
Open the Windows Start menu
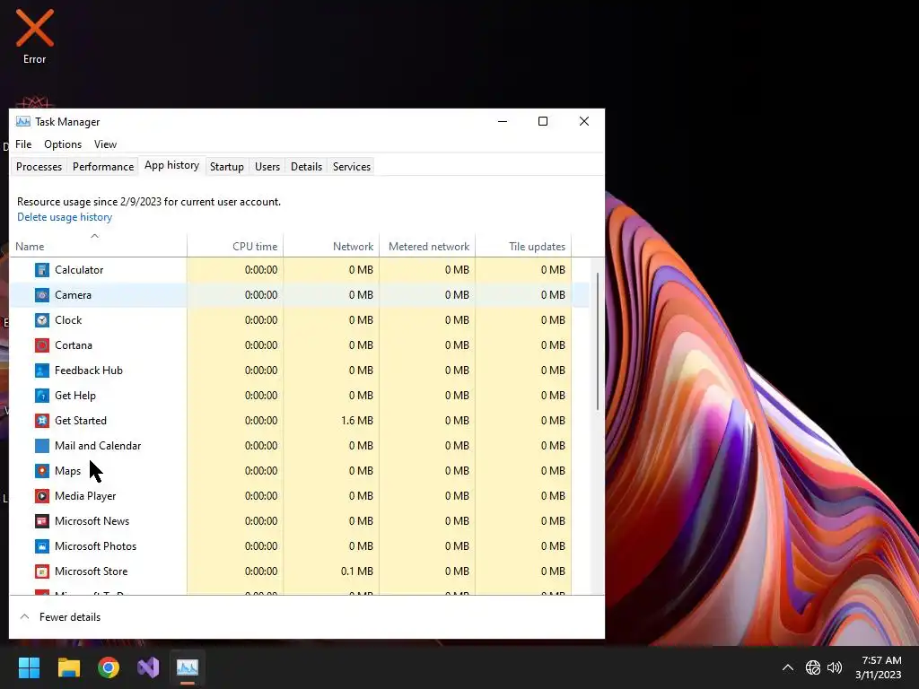(29, 667)
